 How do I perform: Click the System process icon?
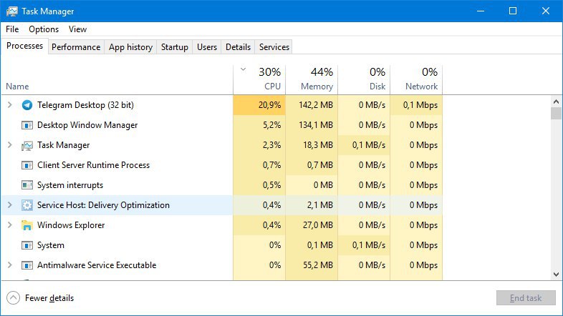tap(27, 245)
